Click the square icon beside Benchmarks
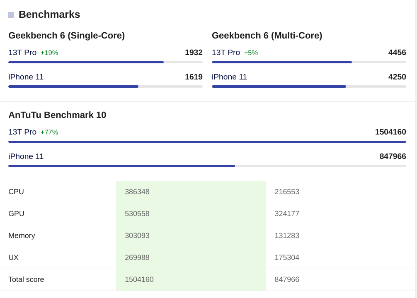Image resolution: width=417 pixels, height=298 pixels. coord(11,15)
